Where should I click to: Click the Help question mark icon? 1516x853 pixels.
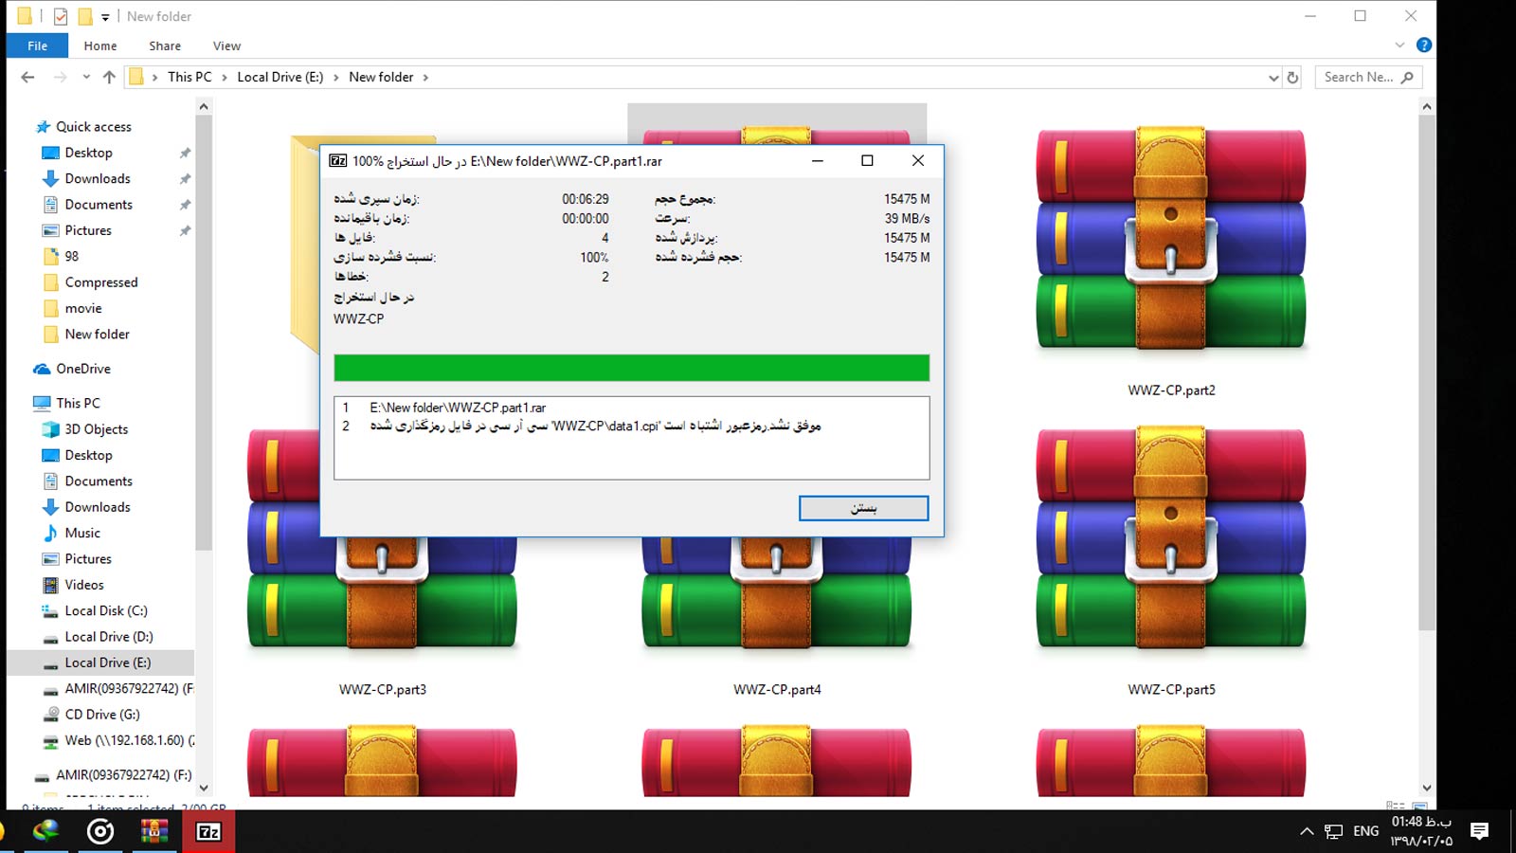pyautogui.click(x=1423, y=45)
